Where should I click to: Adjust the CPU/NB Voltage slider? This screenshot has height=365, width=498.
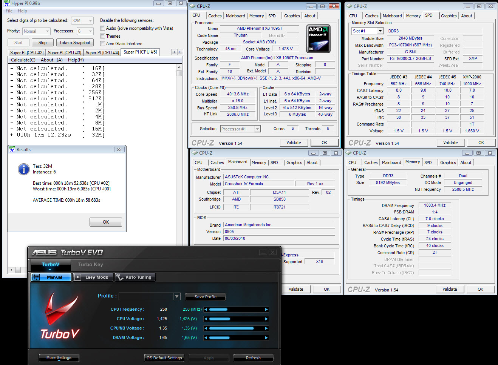coord(236,328)
